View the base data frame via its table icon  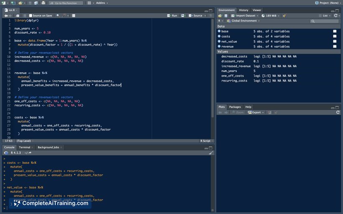(335, 31)
